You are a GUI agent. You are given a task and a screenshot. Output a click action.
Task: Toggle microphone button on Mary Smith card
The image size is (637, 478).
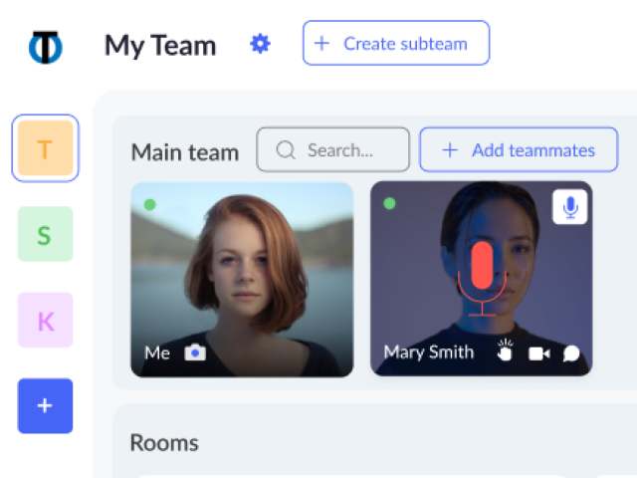570,207
